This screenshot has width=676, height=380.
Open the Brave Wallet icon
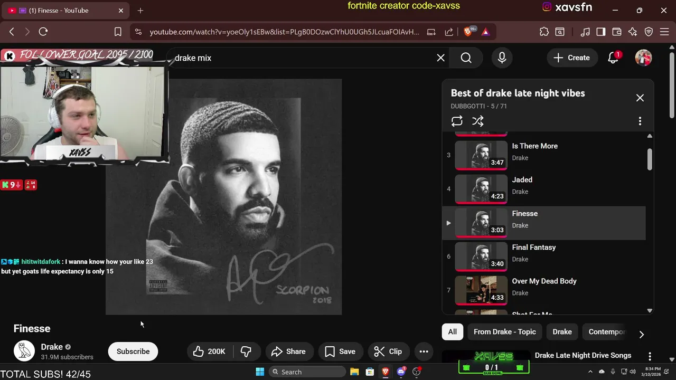pyautogui.click(x=616, y=32)
